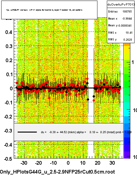137x176 pixels.
Task: Click y-axis label -0.3
Action: 8,131
